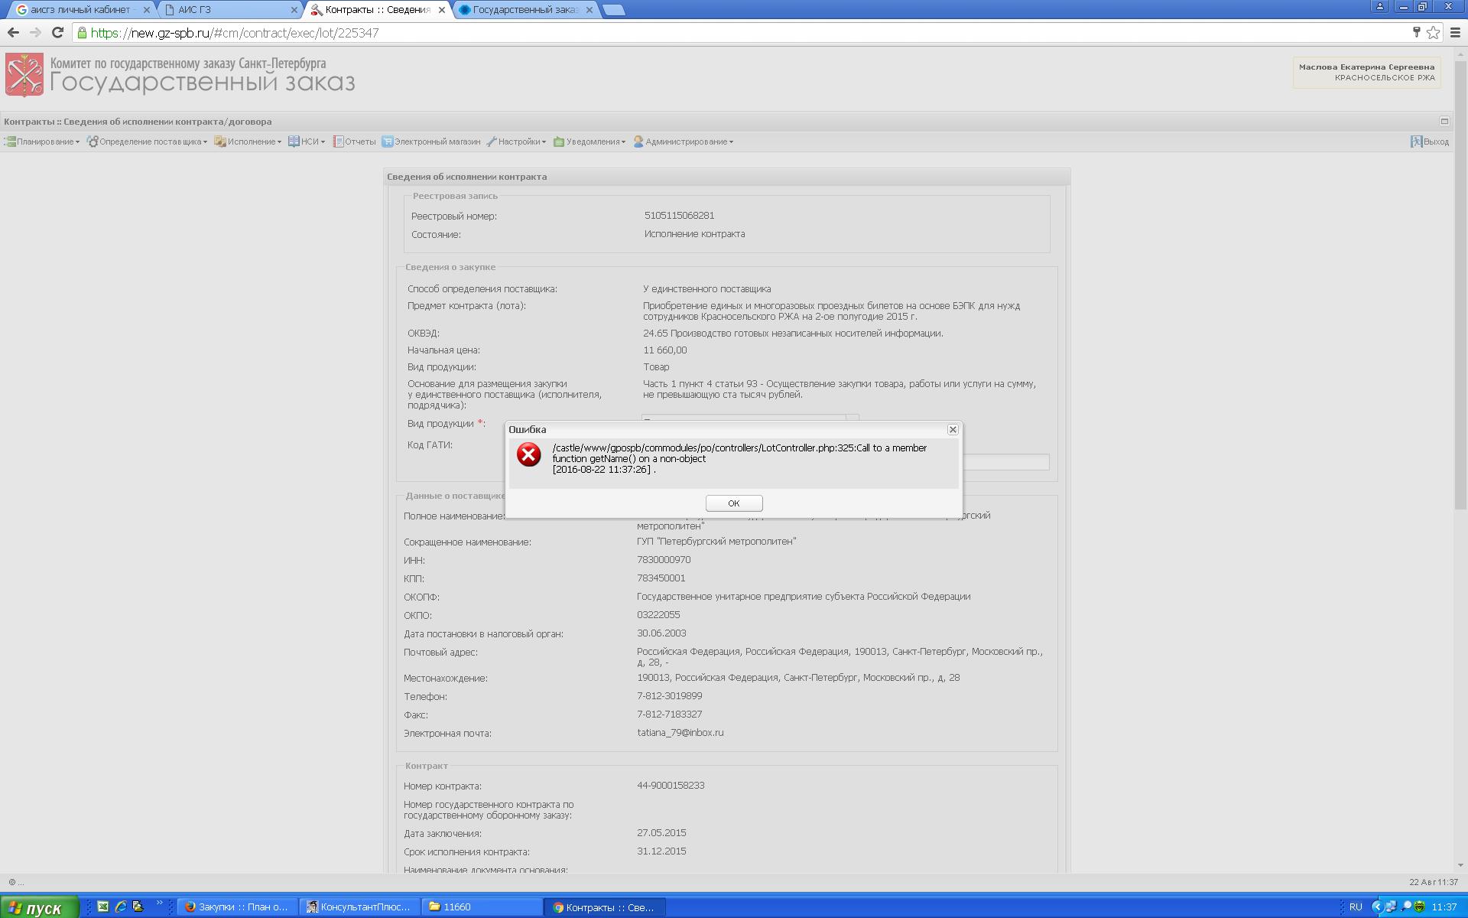Click the Dr.Web spider tray icon

[1419, 907]
